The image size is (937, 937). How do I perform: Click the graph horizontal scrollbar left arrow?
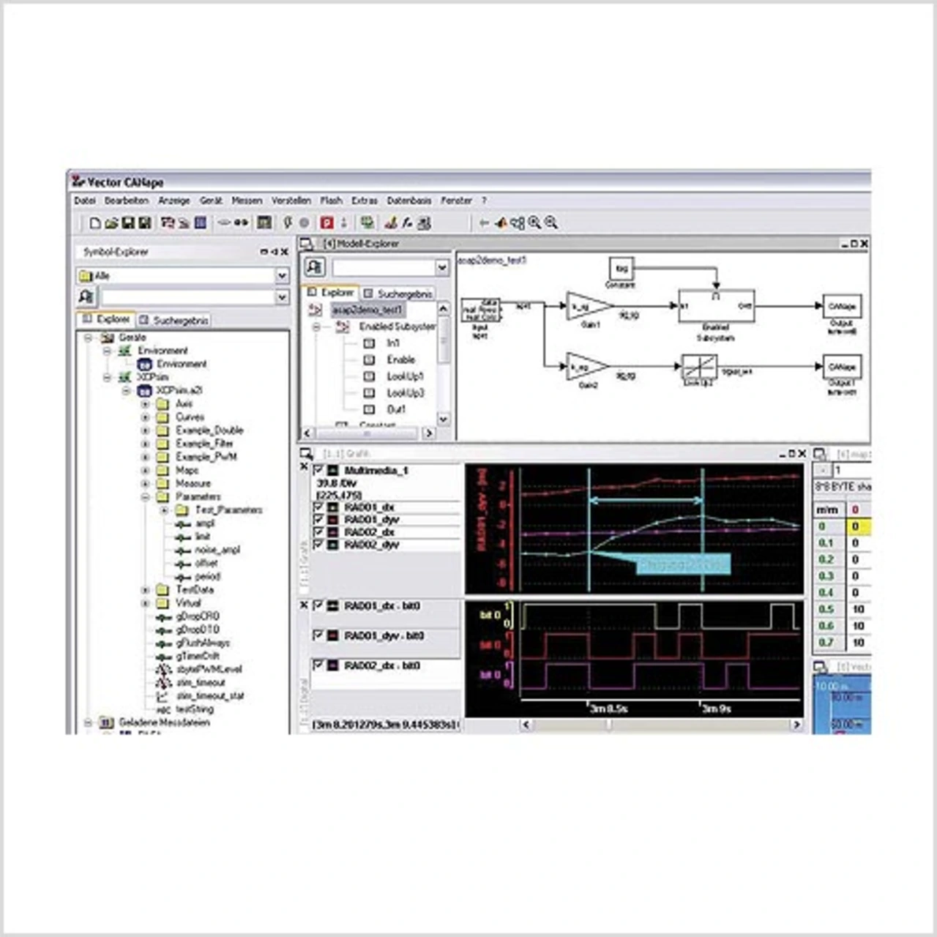click(526, 725)
